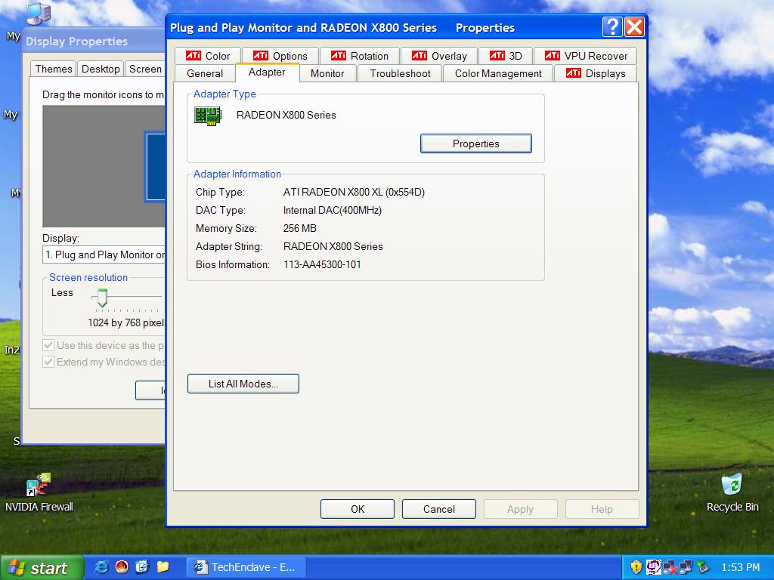This screenshot has width=774, height=580.
Task: Open the ATI Color tab
Action: click(x=208, y=56)
